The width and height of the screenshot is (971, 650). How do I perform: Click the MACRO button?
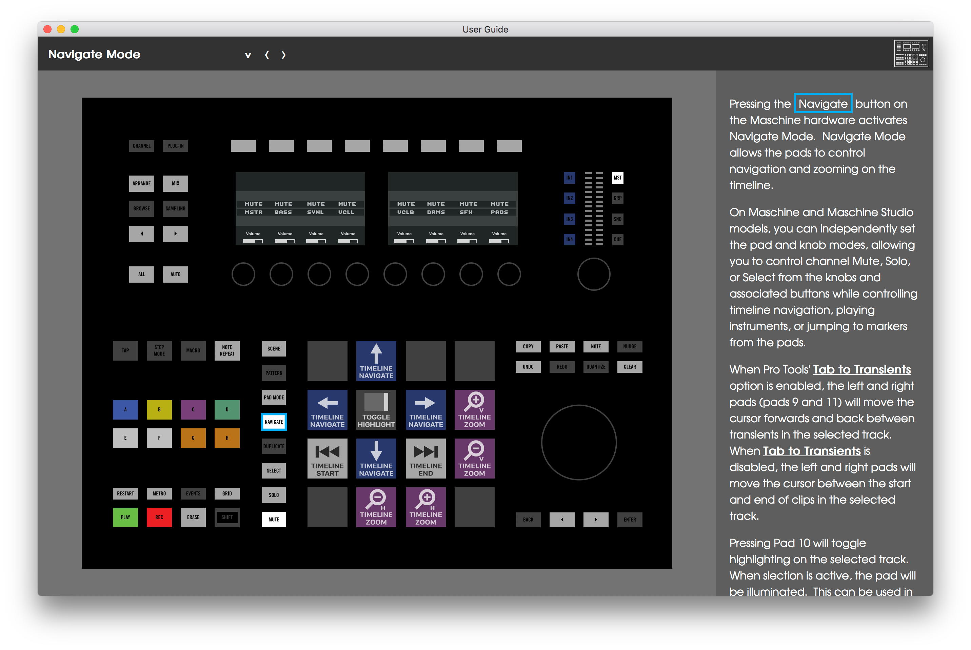[193, 351]
